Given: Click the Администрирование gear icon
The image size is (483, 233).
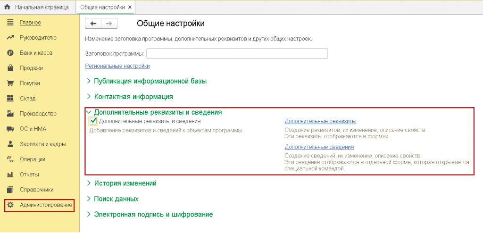Looking at the screenshot, I should [10, 205].
